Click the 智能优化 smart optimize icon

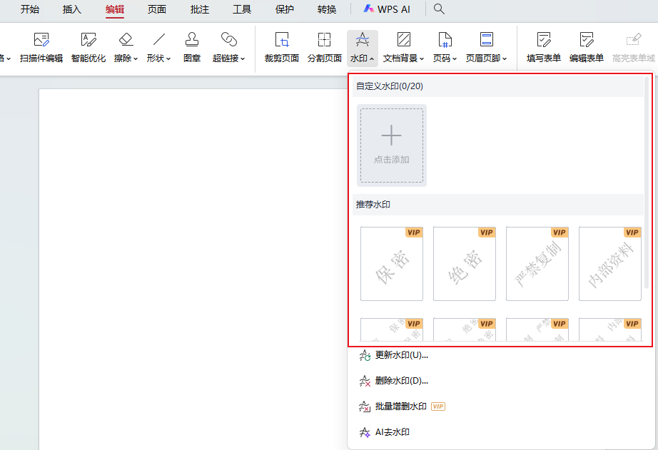click(88, 39)
